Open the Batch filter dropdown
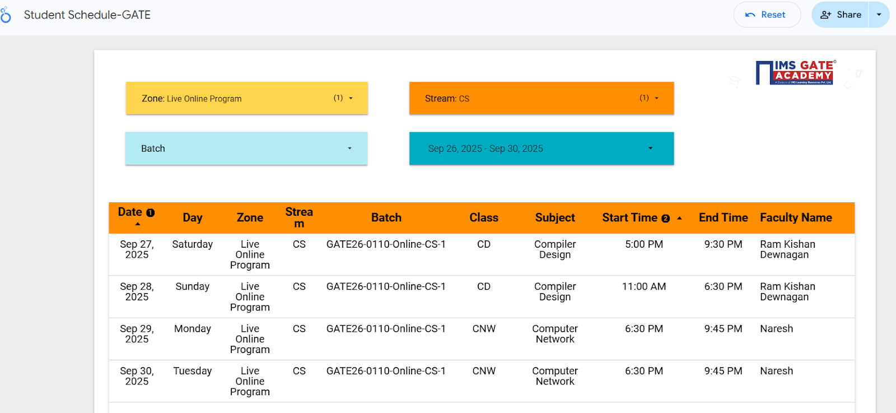 pyautogui.click(x=350, y=149)
